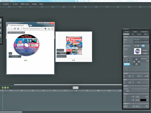This screenshot has height=113, width=151.
Task: Click the element Name input field
Action: 141,40
